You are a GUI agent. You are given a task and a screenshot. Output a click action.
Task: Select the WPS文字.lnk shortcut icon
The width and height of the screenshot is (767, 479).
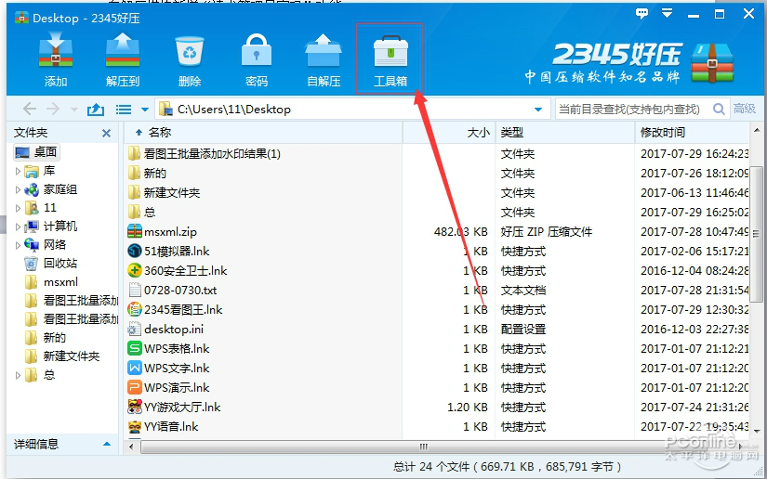pyautogui.click(x=135, y=369)
